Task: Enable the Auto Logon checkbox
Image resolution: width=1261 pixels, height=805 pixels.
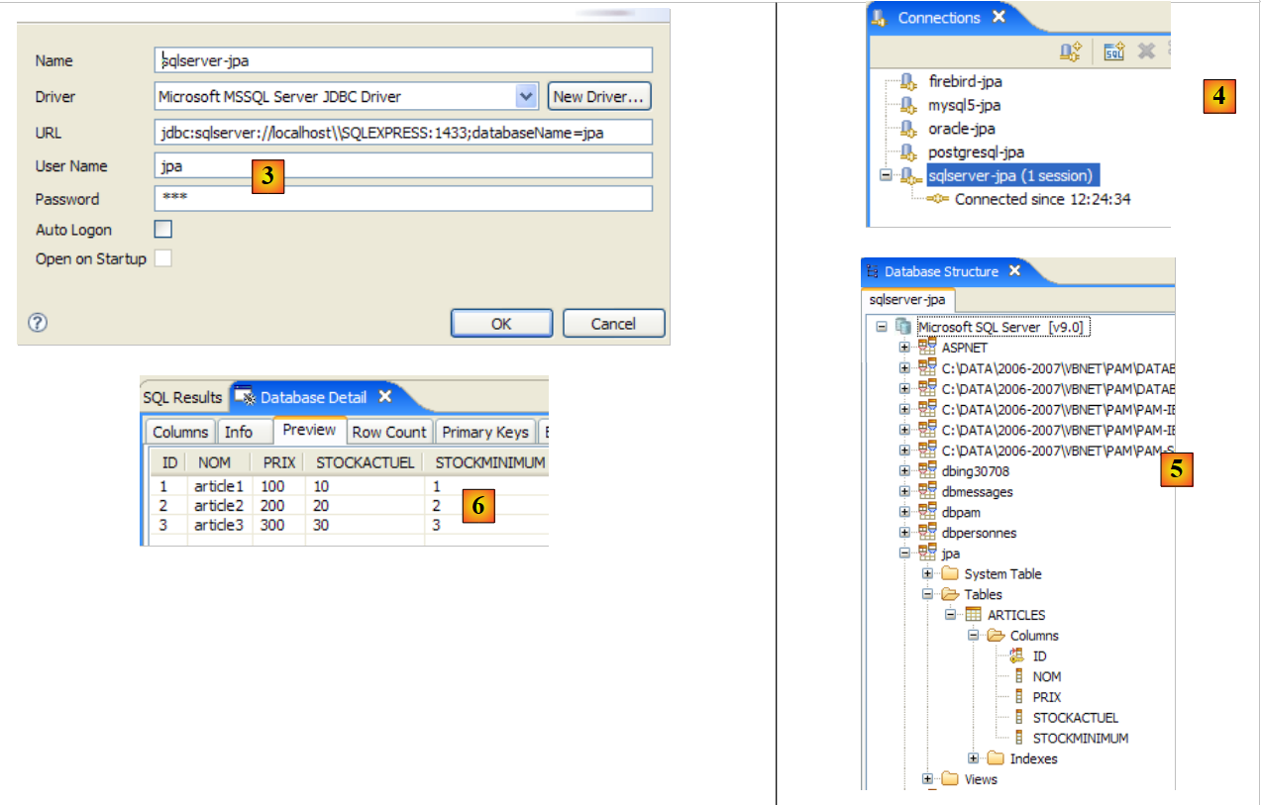Action: click(163, 230)
